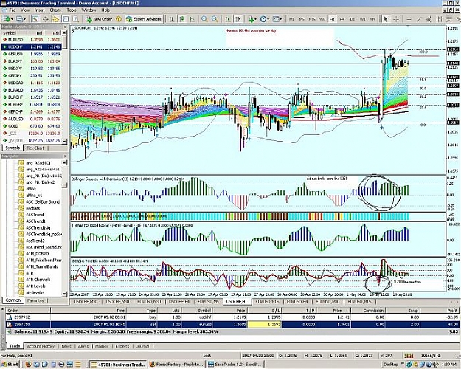Switch timeframe to D1
This screenshot has height=369, width=461.
coord(353,19)
